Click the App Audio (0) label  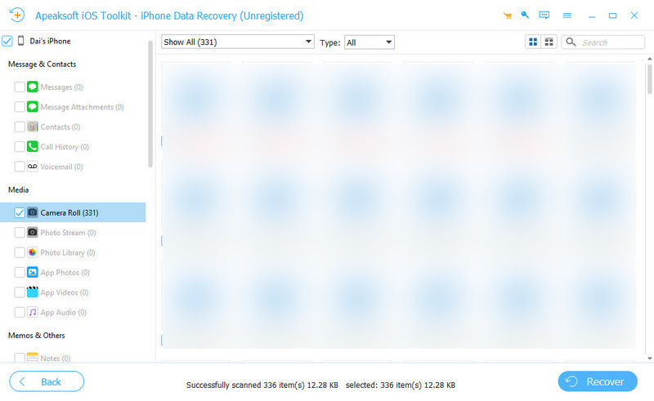click(x=64, y=312)
